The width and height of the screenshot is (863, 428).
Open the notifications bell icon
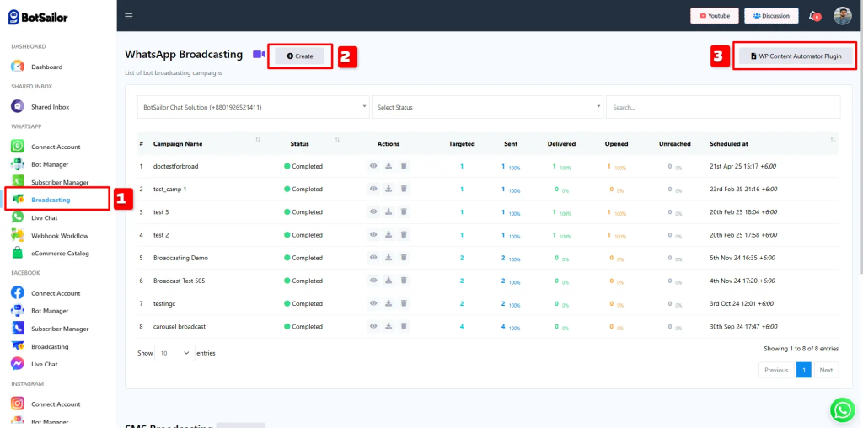(813, 16)
